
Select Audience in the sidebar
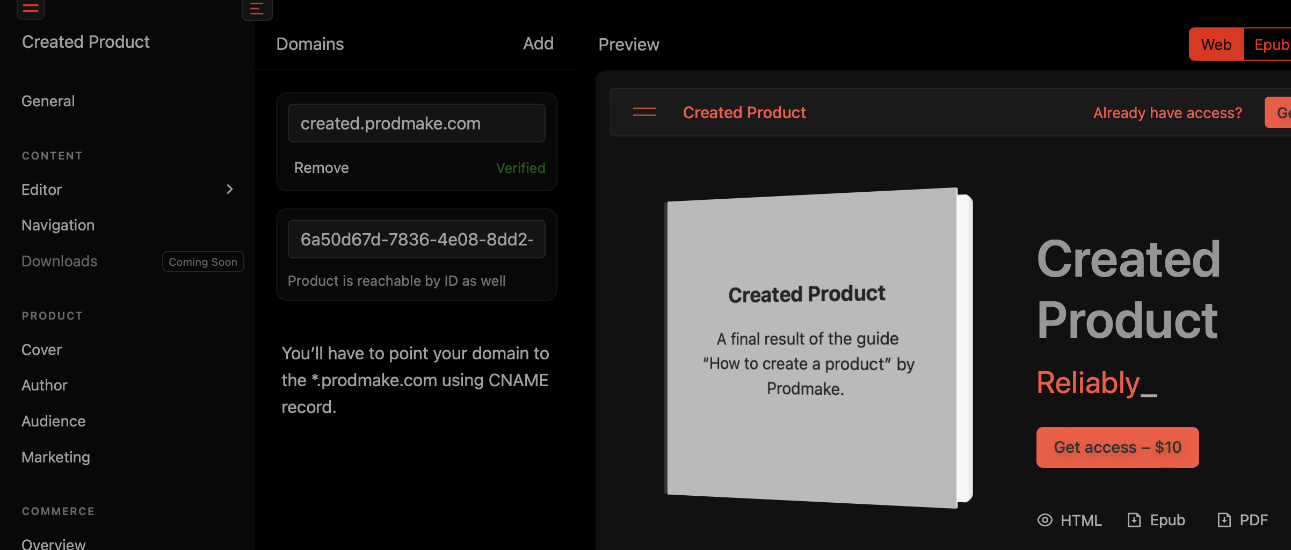(54, 421)
